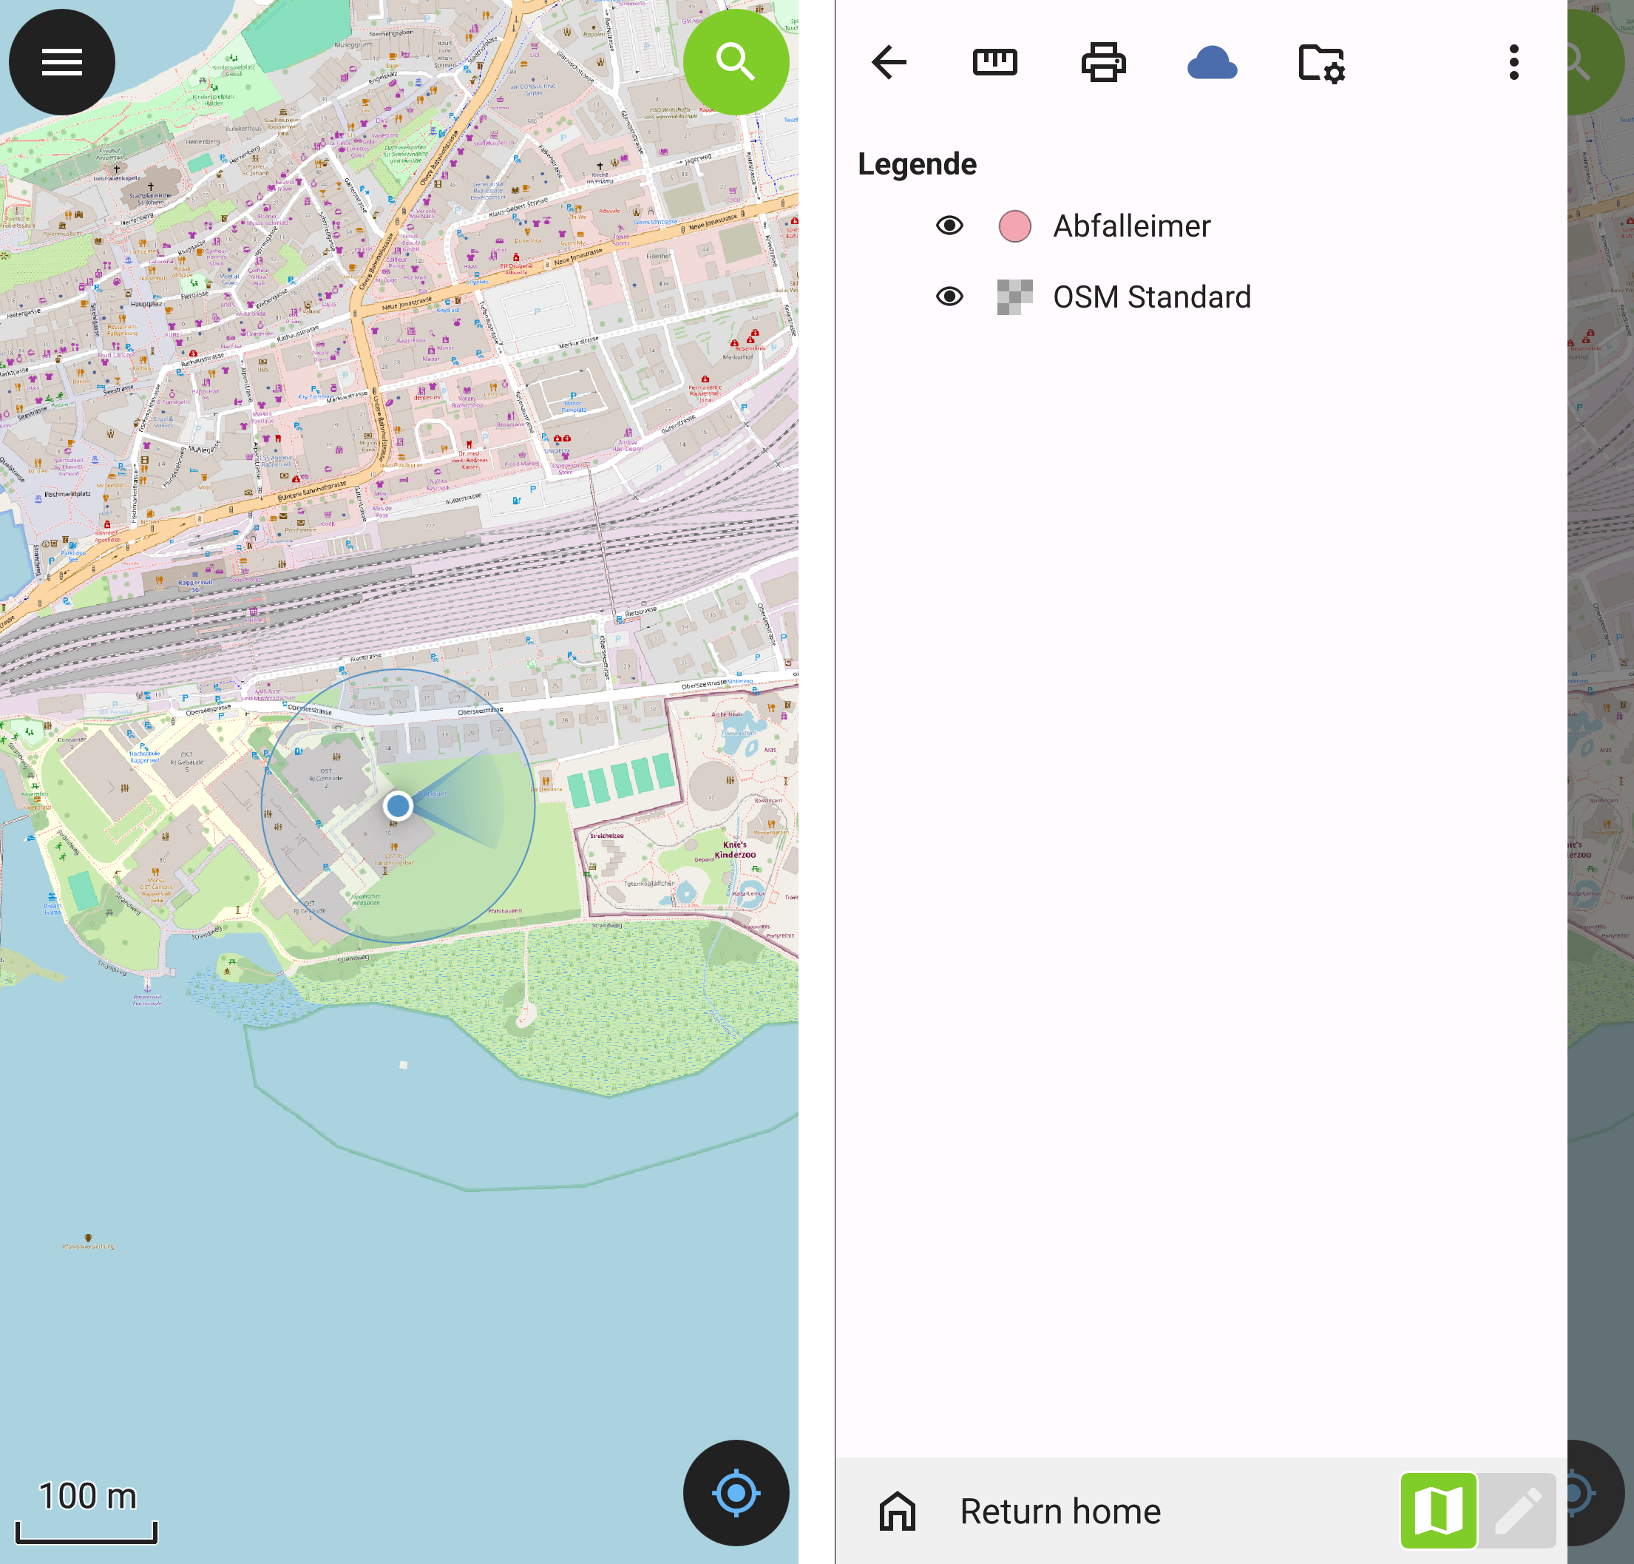1634x1564 pixels.
Task: Open the three-dot overflow menu
Action: click(1513, 63)
